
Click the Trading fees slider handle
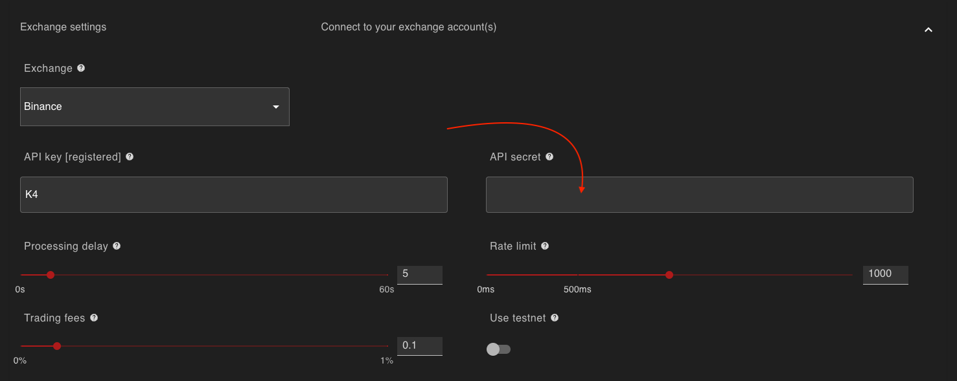coord(57,346)
